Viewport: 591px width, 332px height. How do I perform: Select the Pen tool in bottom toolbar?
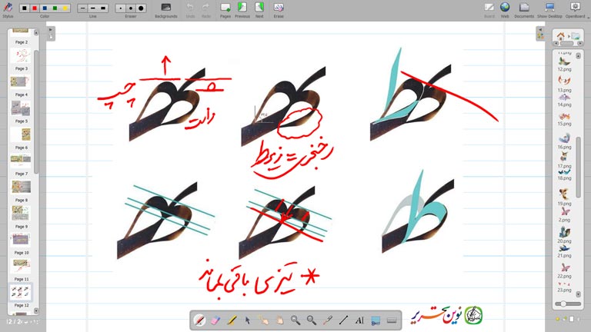199,320
